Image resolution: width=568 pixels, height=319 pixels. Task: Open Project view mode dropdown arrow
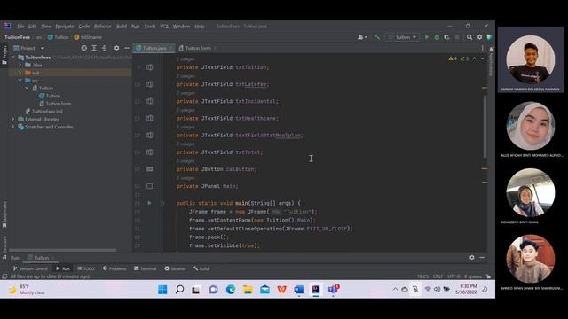43,48
